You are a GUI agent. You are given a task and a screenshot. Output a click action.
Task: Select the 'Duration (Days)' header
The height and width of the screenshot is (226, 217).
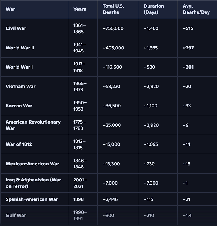click(x=154, y=9)
